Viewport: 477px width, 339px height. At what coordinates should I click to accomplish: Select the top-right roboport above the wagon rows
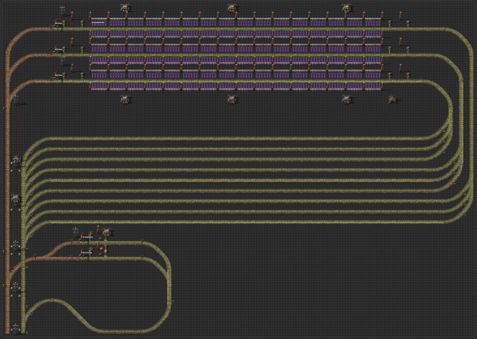(x=347, y=8)
